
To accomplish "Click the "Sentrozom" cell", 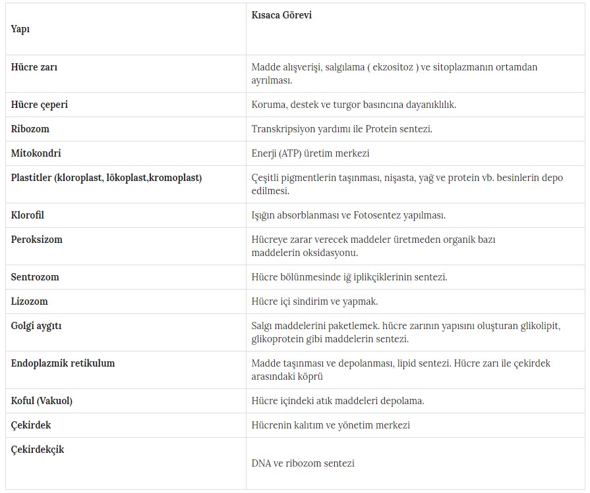I will tap(35, 277).
